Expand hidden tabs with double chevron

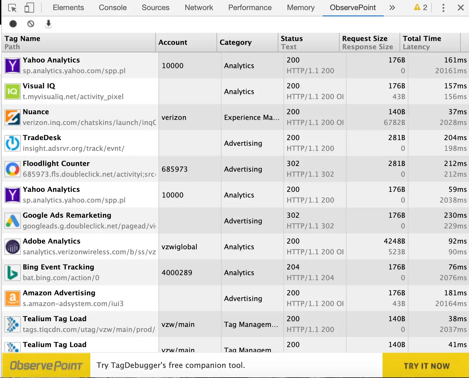(392, 8)
